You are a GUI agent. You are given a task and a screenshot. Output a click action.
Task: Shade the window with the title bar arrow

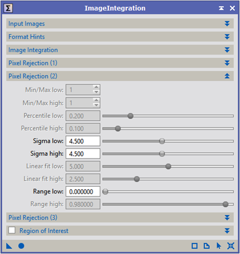click(221, 8)
